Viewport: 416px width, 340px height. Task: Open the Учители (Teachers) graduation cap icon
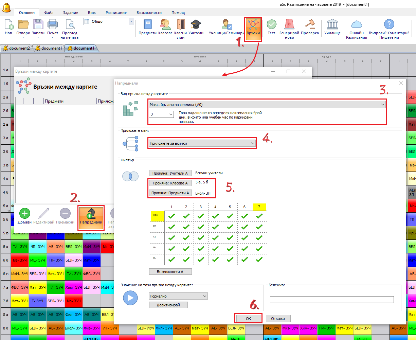click(x=196, y=25)
